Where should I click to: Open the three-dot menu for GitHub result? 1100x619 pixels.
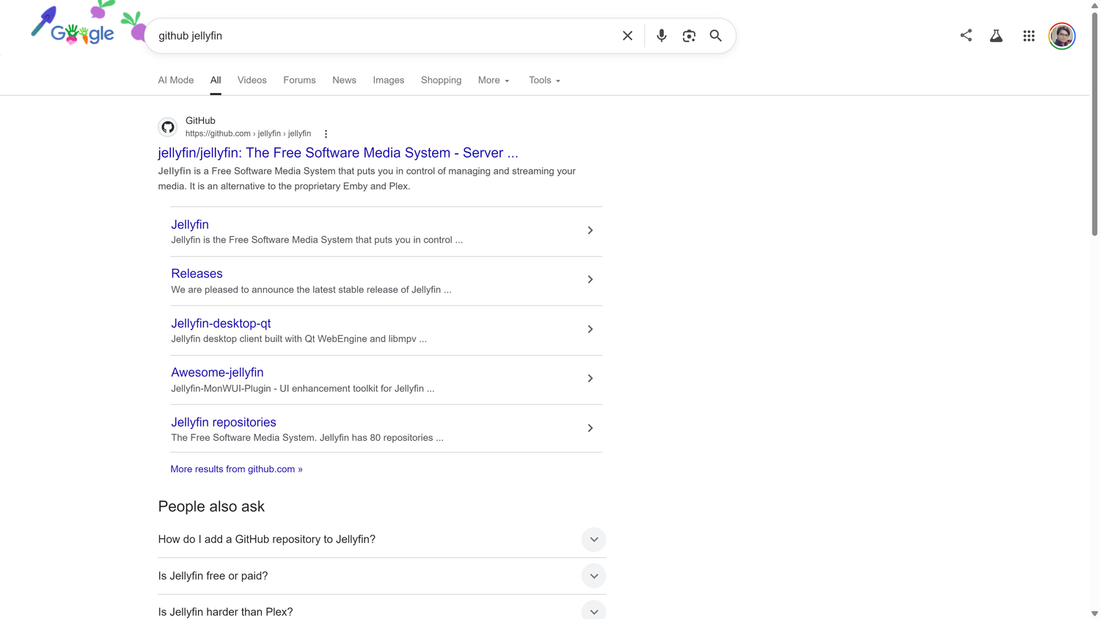(326, 133)
